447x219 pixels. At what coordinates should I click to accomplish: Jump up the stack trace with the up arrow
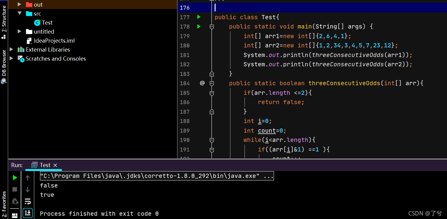pos(28,178)
